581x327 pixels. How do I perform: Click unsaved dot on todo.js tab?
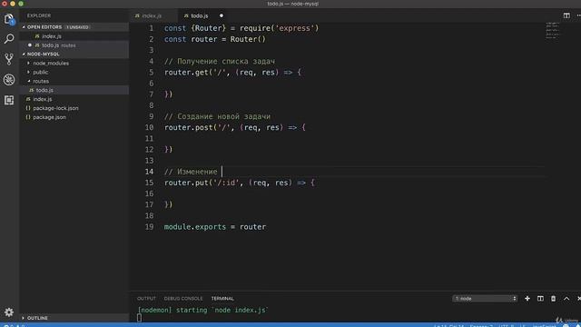click(x=222, y=15)
